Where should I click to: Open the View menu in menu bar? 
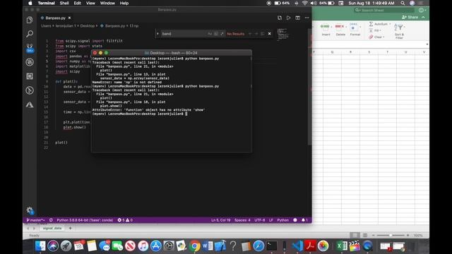[x=90, y=3]
